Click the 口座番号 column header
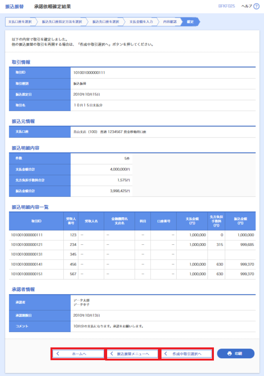Screen dimensions: 264x376 click(x=163, y=221)
